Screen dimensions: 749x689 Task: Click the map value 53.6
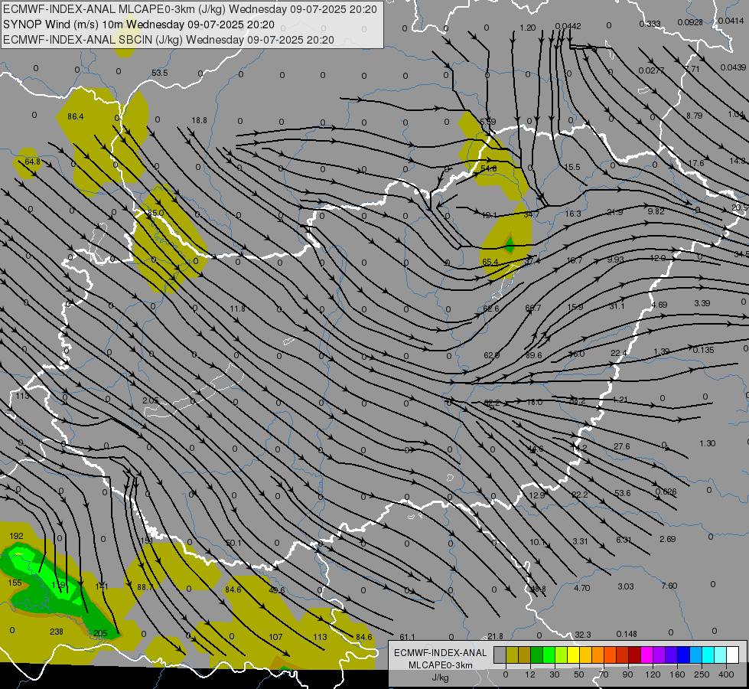pos(623,492)
